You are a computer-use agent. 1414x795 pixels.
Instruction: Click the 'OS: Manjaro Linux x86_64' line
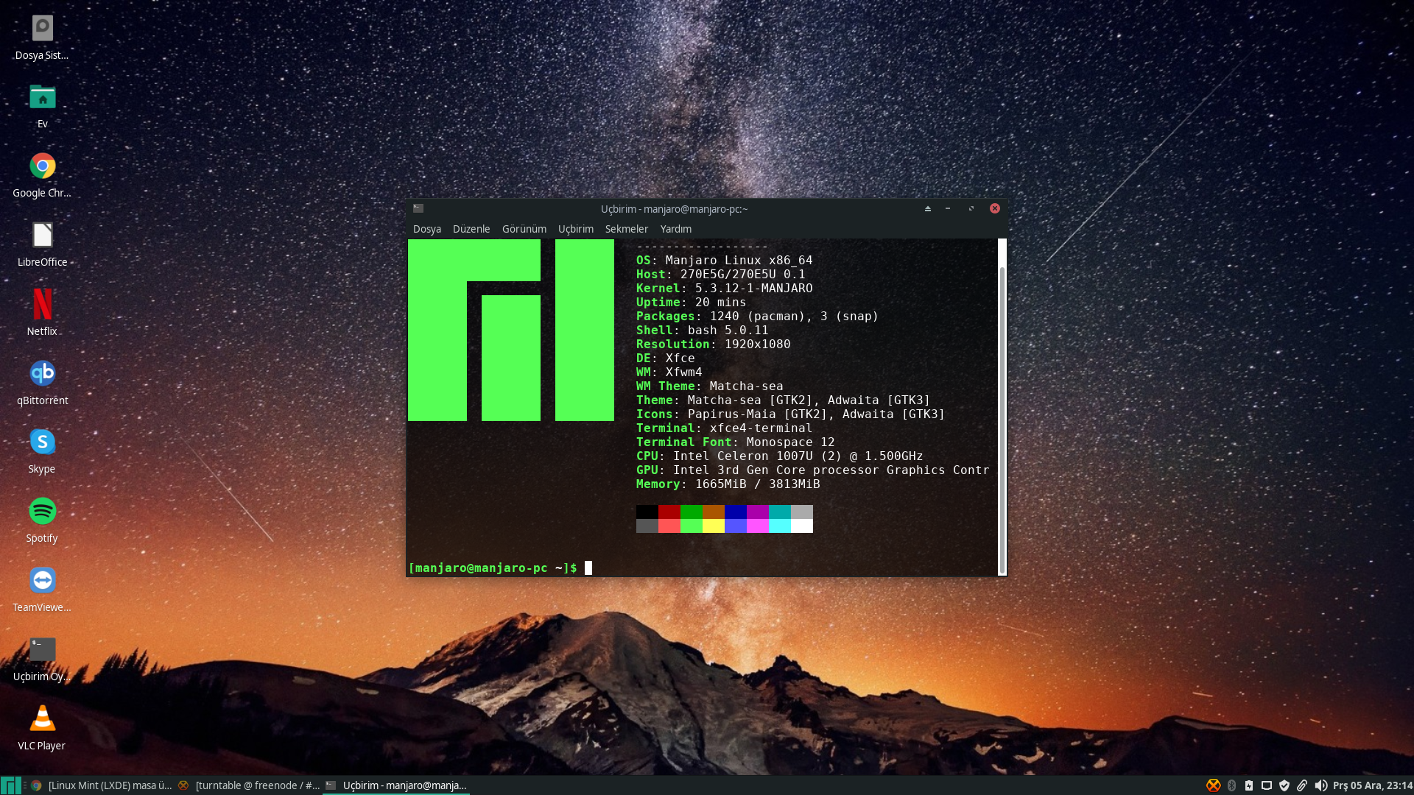click(x=725, y=260)
